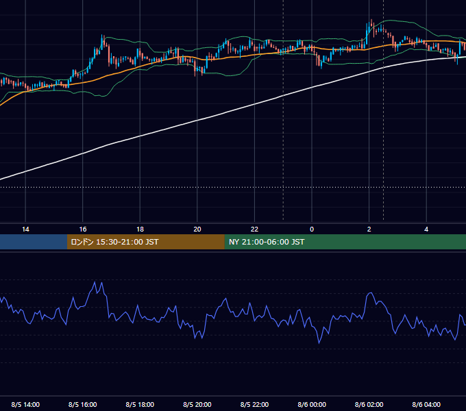Click the hour label 2 on time axis
Viewport: 466px width, 411px height.
369,229
